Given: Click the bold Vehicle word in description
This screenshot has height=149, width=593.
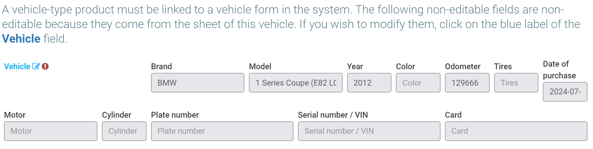Looking at the screenshot, I should (21, 39).
